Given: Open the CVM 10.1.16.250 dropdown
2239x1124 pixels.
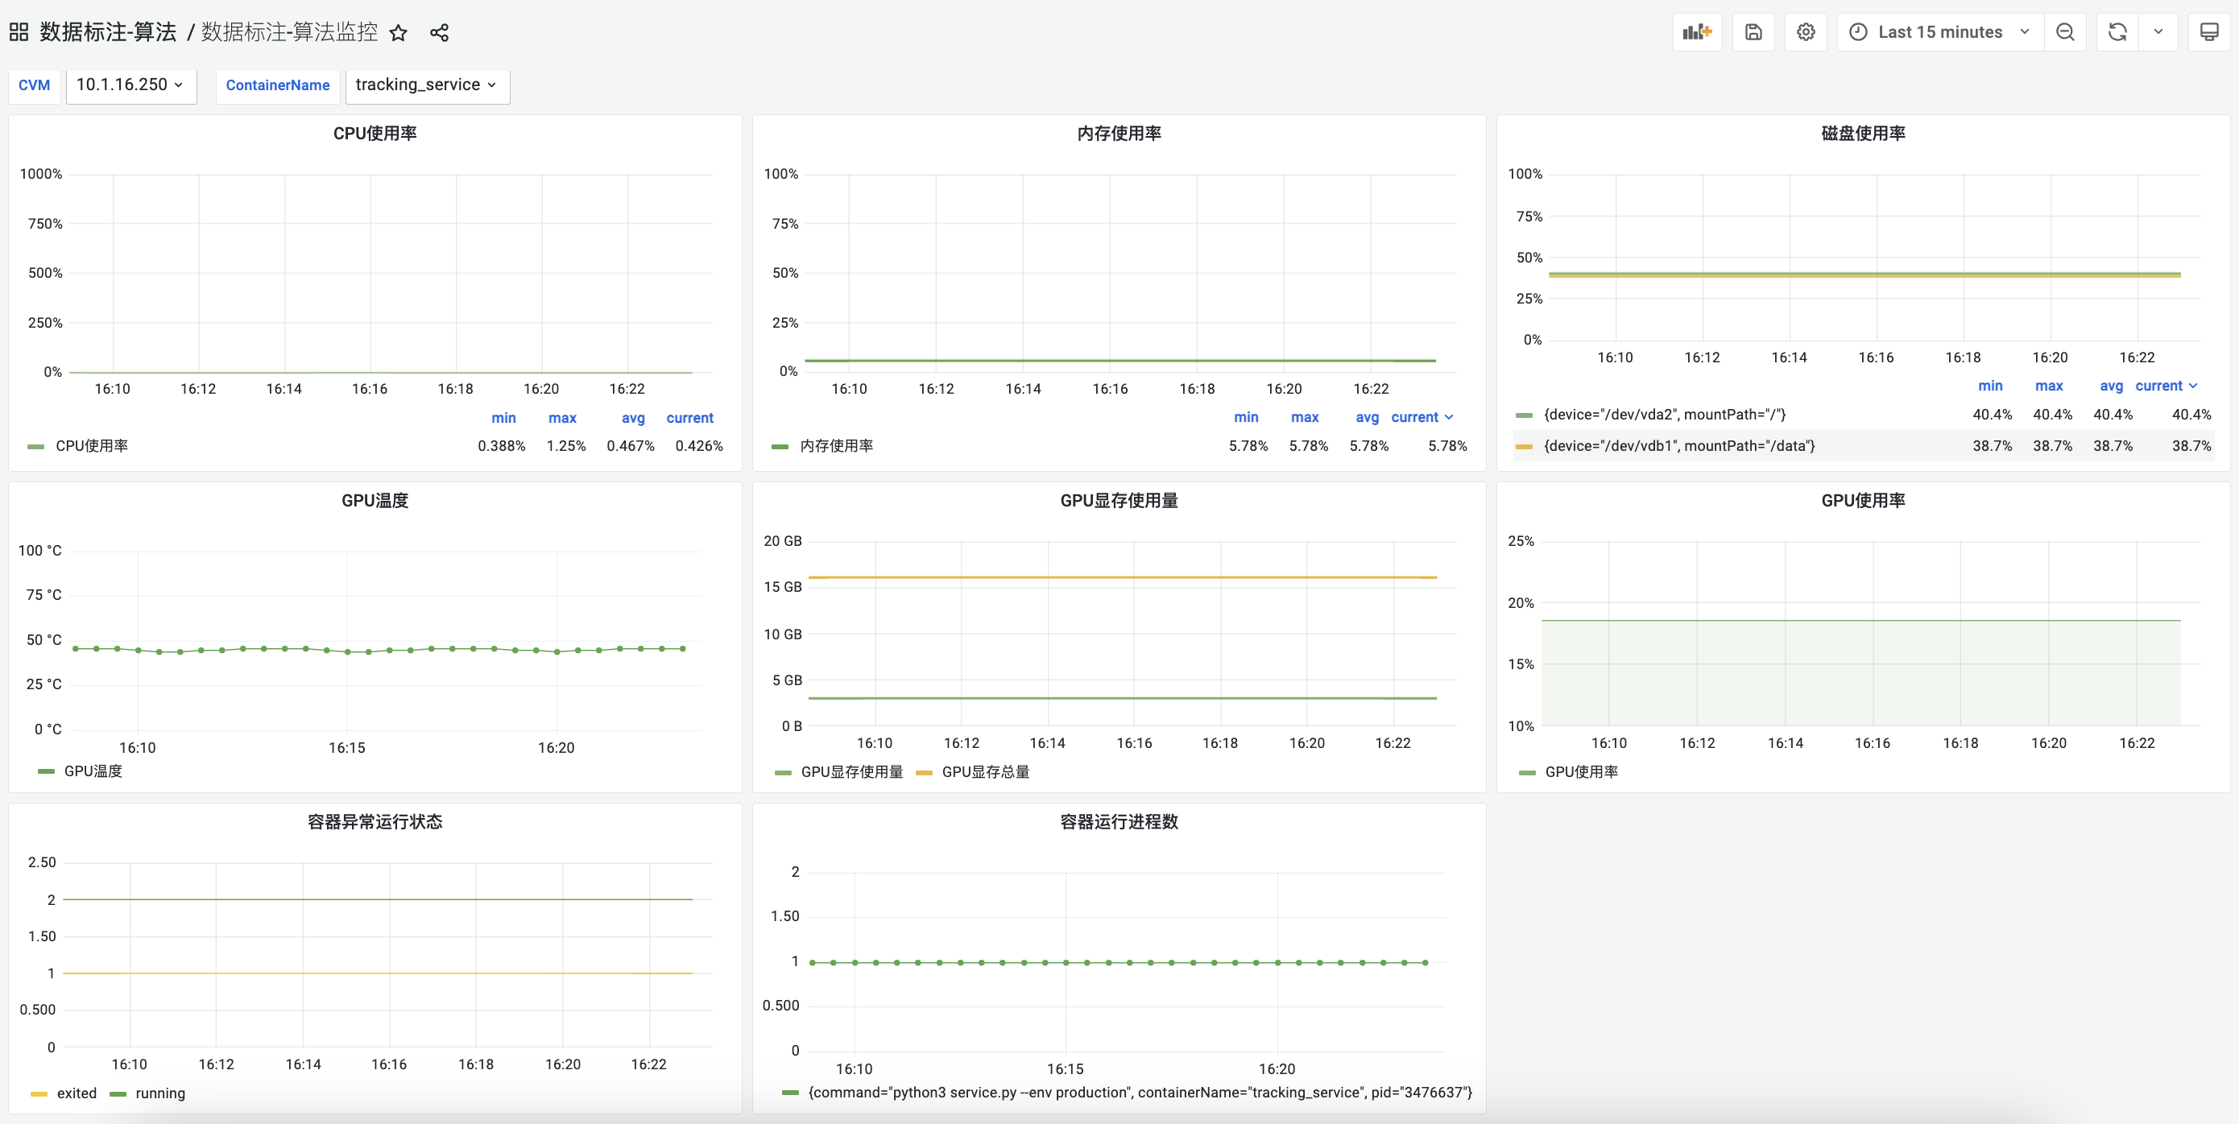Looking at the screenshot, I should tap(130, 85).
